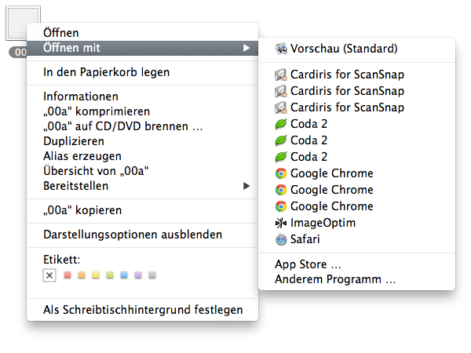Apply the green Etikett color
Screen dimensions: 471x353
tap(110, 275)
